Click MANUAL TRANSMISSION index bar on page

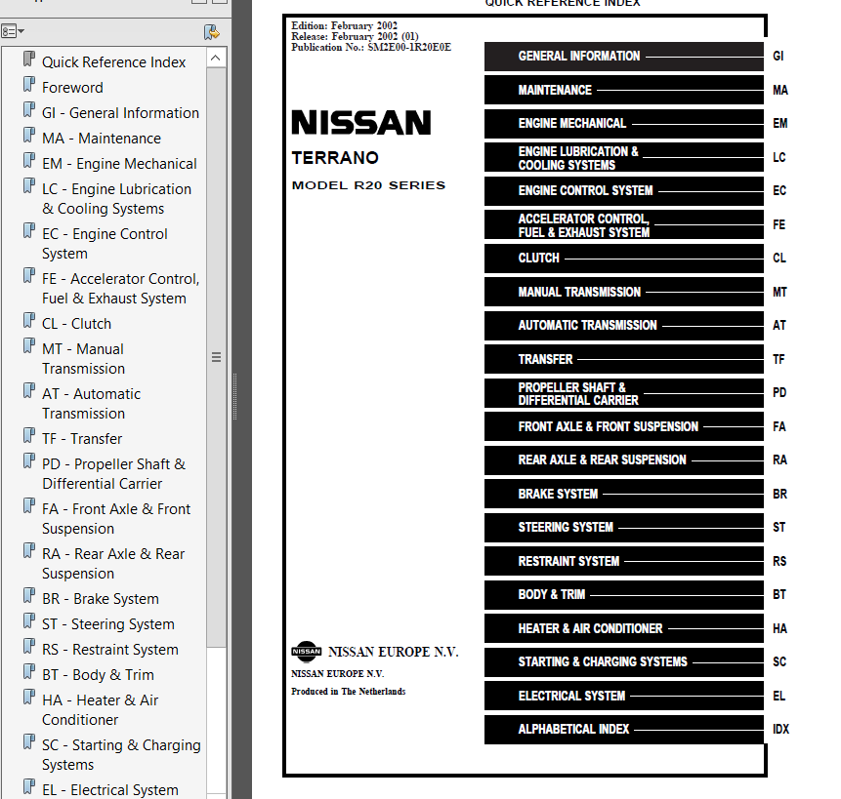(624, 292)
